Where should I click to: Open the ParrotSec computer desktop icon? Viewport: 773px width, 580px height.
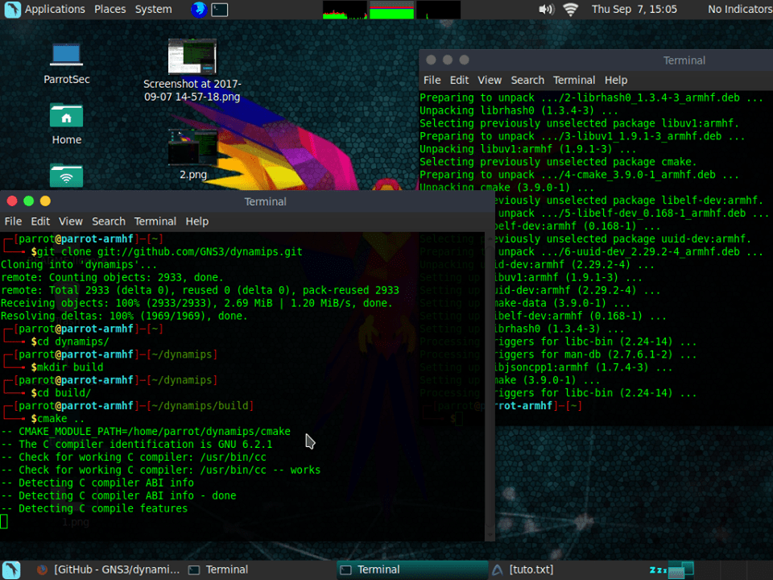click(x=67, y=64)
